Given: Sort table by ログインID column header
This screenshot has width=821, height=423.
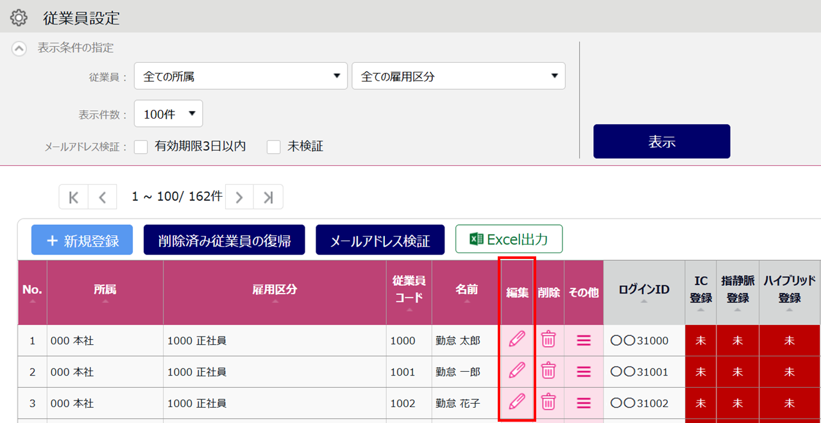Looking at the screenshot, I should click(644, 292).
